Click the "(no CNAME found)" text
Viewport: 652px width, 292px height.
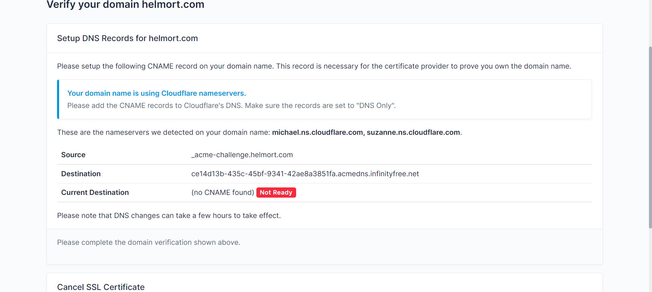coord(222,193)
